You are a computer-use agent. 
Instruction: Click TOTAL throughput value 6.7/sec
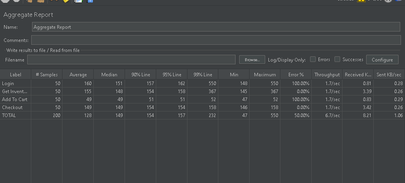coord(333,115)
